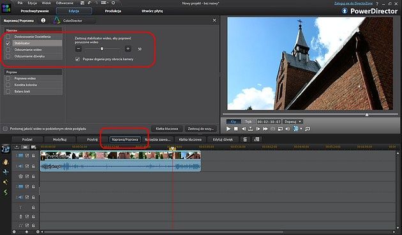Toggle the 3D preview mode icon
Screen dimensions: 402x235
(x=295, y=128)
